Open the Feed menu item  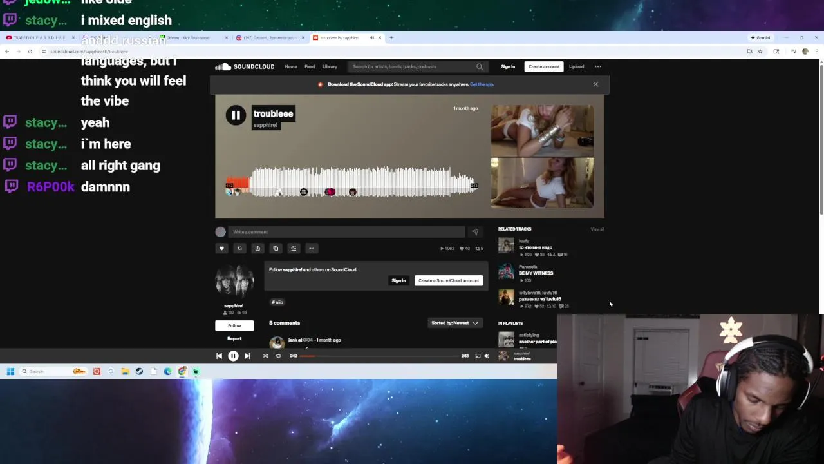310,66
